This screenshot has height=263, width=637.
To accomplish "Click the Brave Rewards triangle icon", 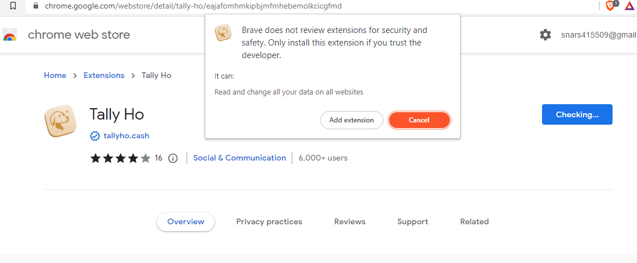I will coord(629,6).
